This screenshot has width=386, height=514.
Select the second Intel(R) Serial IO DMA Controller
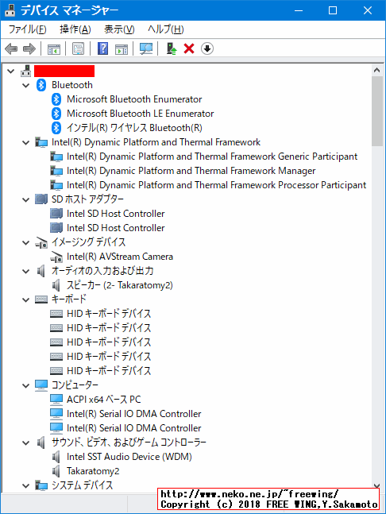pos(133,428)
